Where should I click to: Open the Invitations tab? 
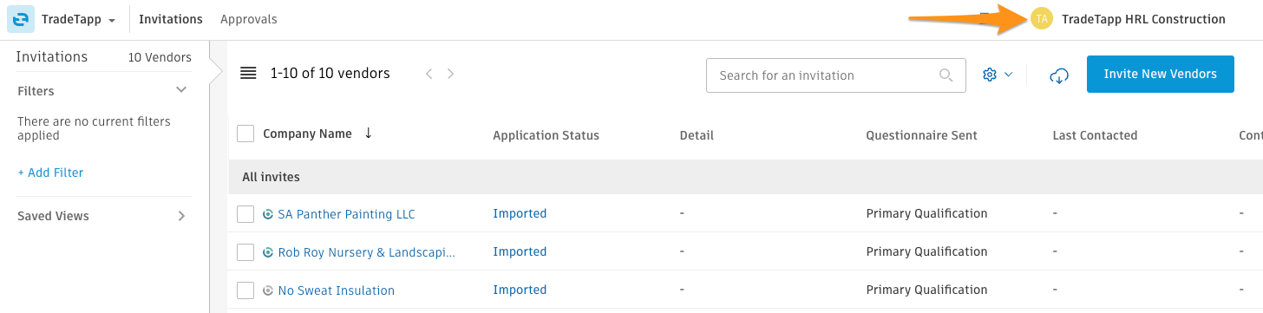[171, 19]
